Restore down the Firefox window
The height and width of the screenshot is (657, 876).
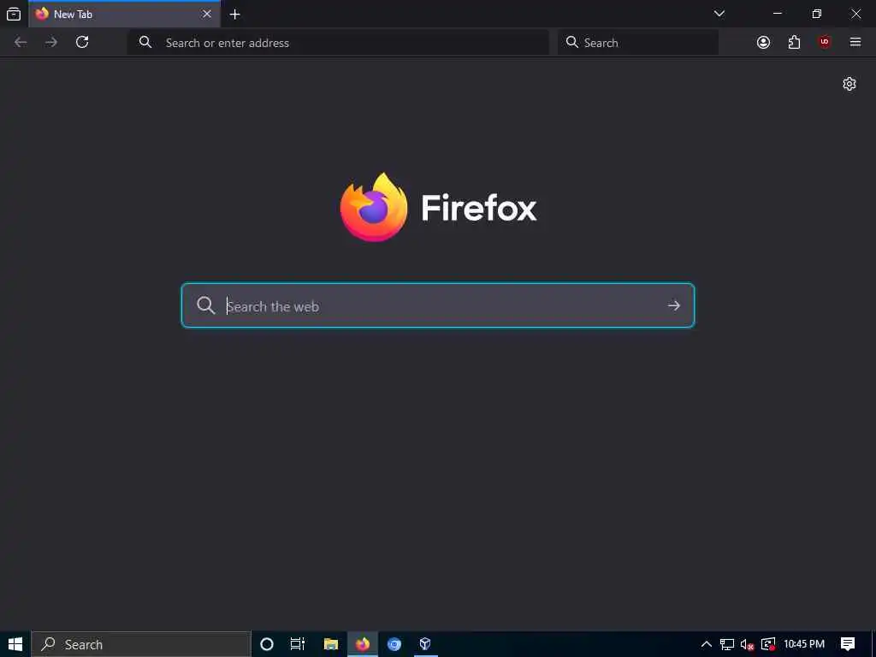pos(817,14)
